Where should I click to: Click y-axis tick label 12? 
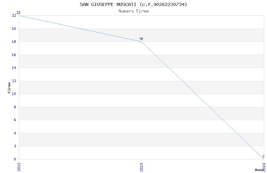[x=14, y=81]
